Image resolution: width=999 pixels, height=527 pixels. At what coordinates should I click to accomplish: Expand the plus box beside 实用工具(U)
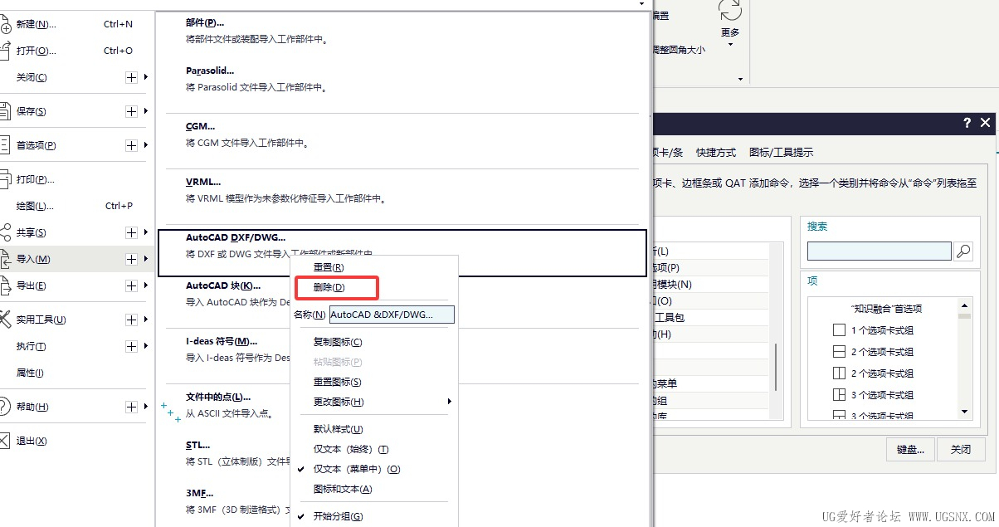[x=131, y=320]
